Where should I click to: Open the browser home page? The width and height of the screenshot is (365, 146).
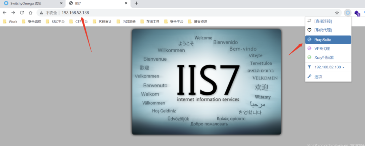tap(30, 12)
